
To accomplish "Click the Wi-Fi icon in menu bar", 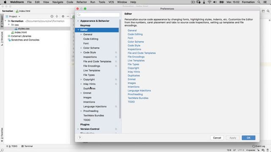I will coord(209,2).
